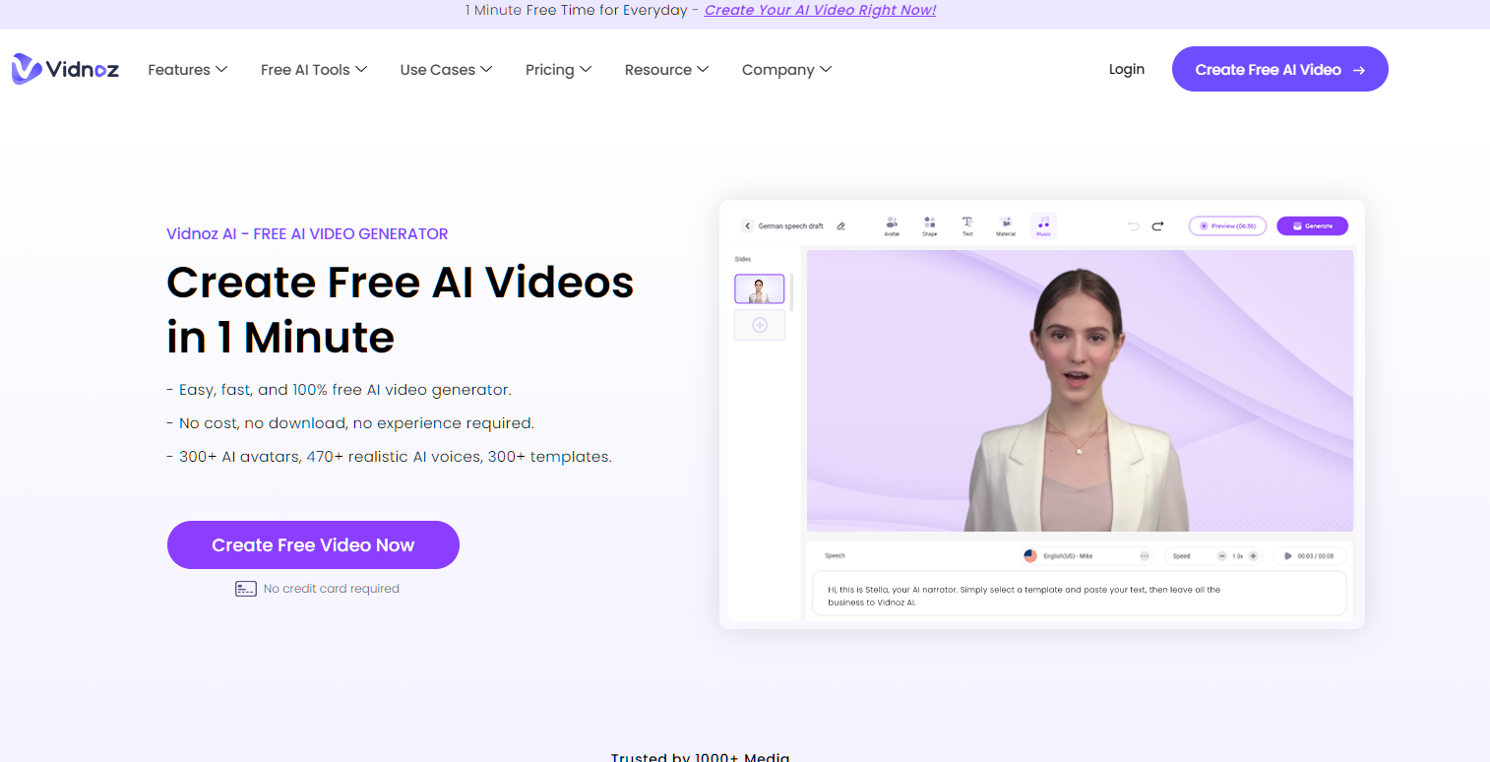
Task: Select the Text tool in the editor
Action: [x=967, y=226]
